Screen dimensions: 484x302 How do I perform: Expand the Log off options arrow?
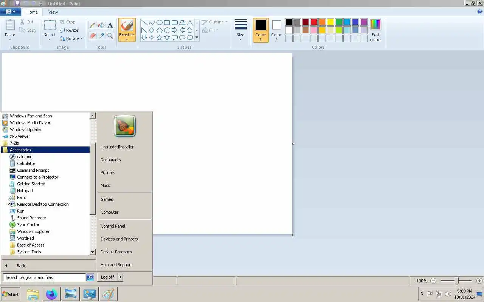121,277
